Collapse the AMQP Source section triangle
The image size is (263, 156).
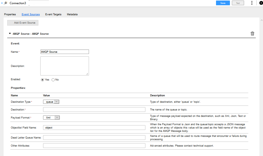pos(10,34)
